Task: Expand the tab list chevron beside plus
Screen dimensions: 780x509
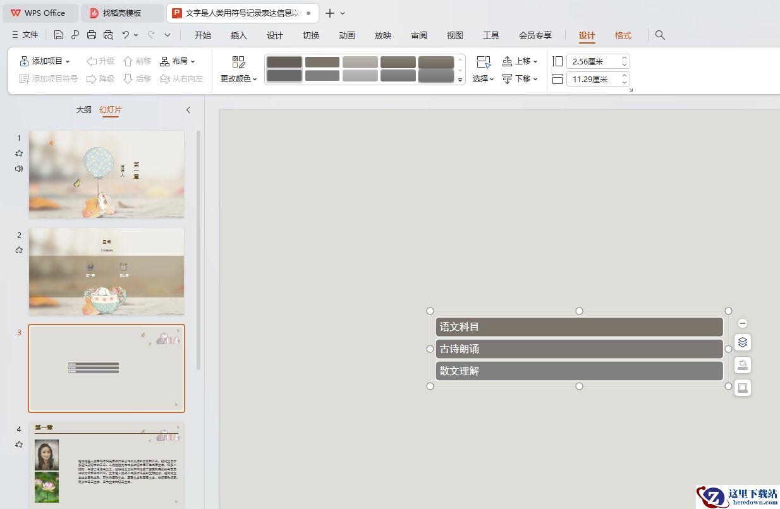Action: coord(343,13)
